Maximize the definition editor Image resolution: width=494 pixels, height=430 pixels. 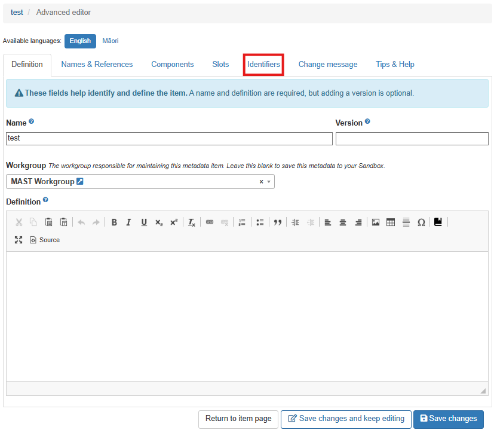pyautogui.click(x=19, y=240)
